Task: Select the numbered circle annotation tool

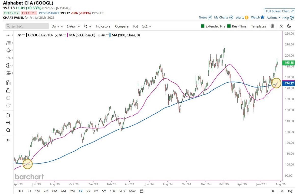Action: coord(8,65)
